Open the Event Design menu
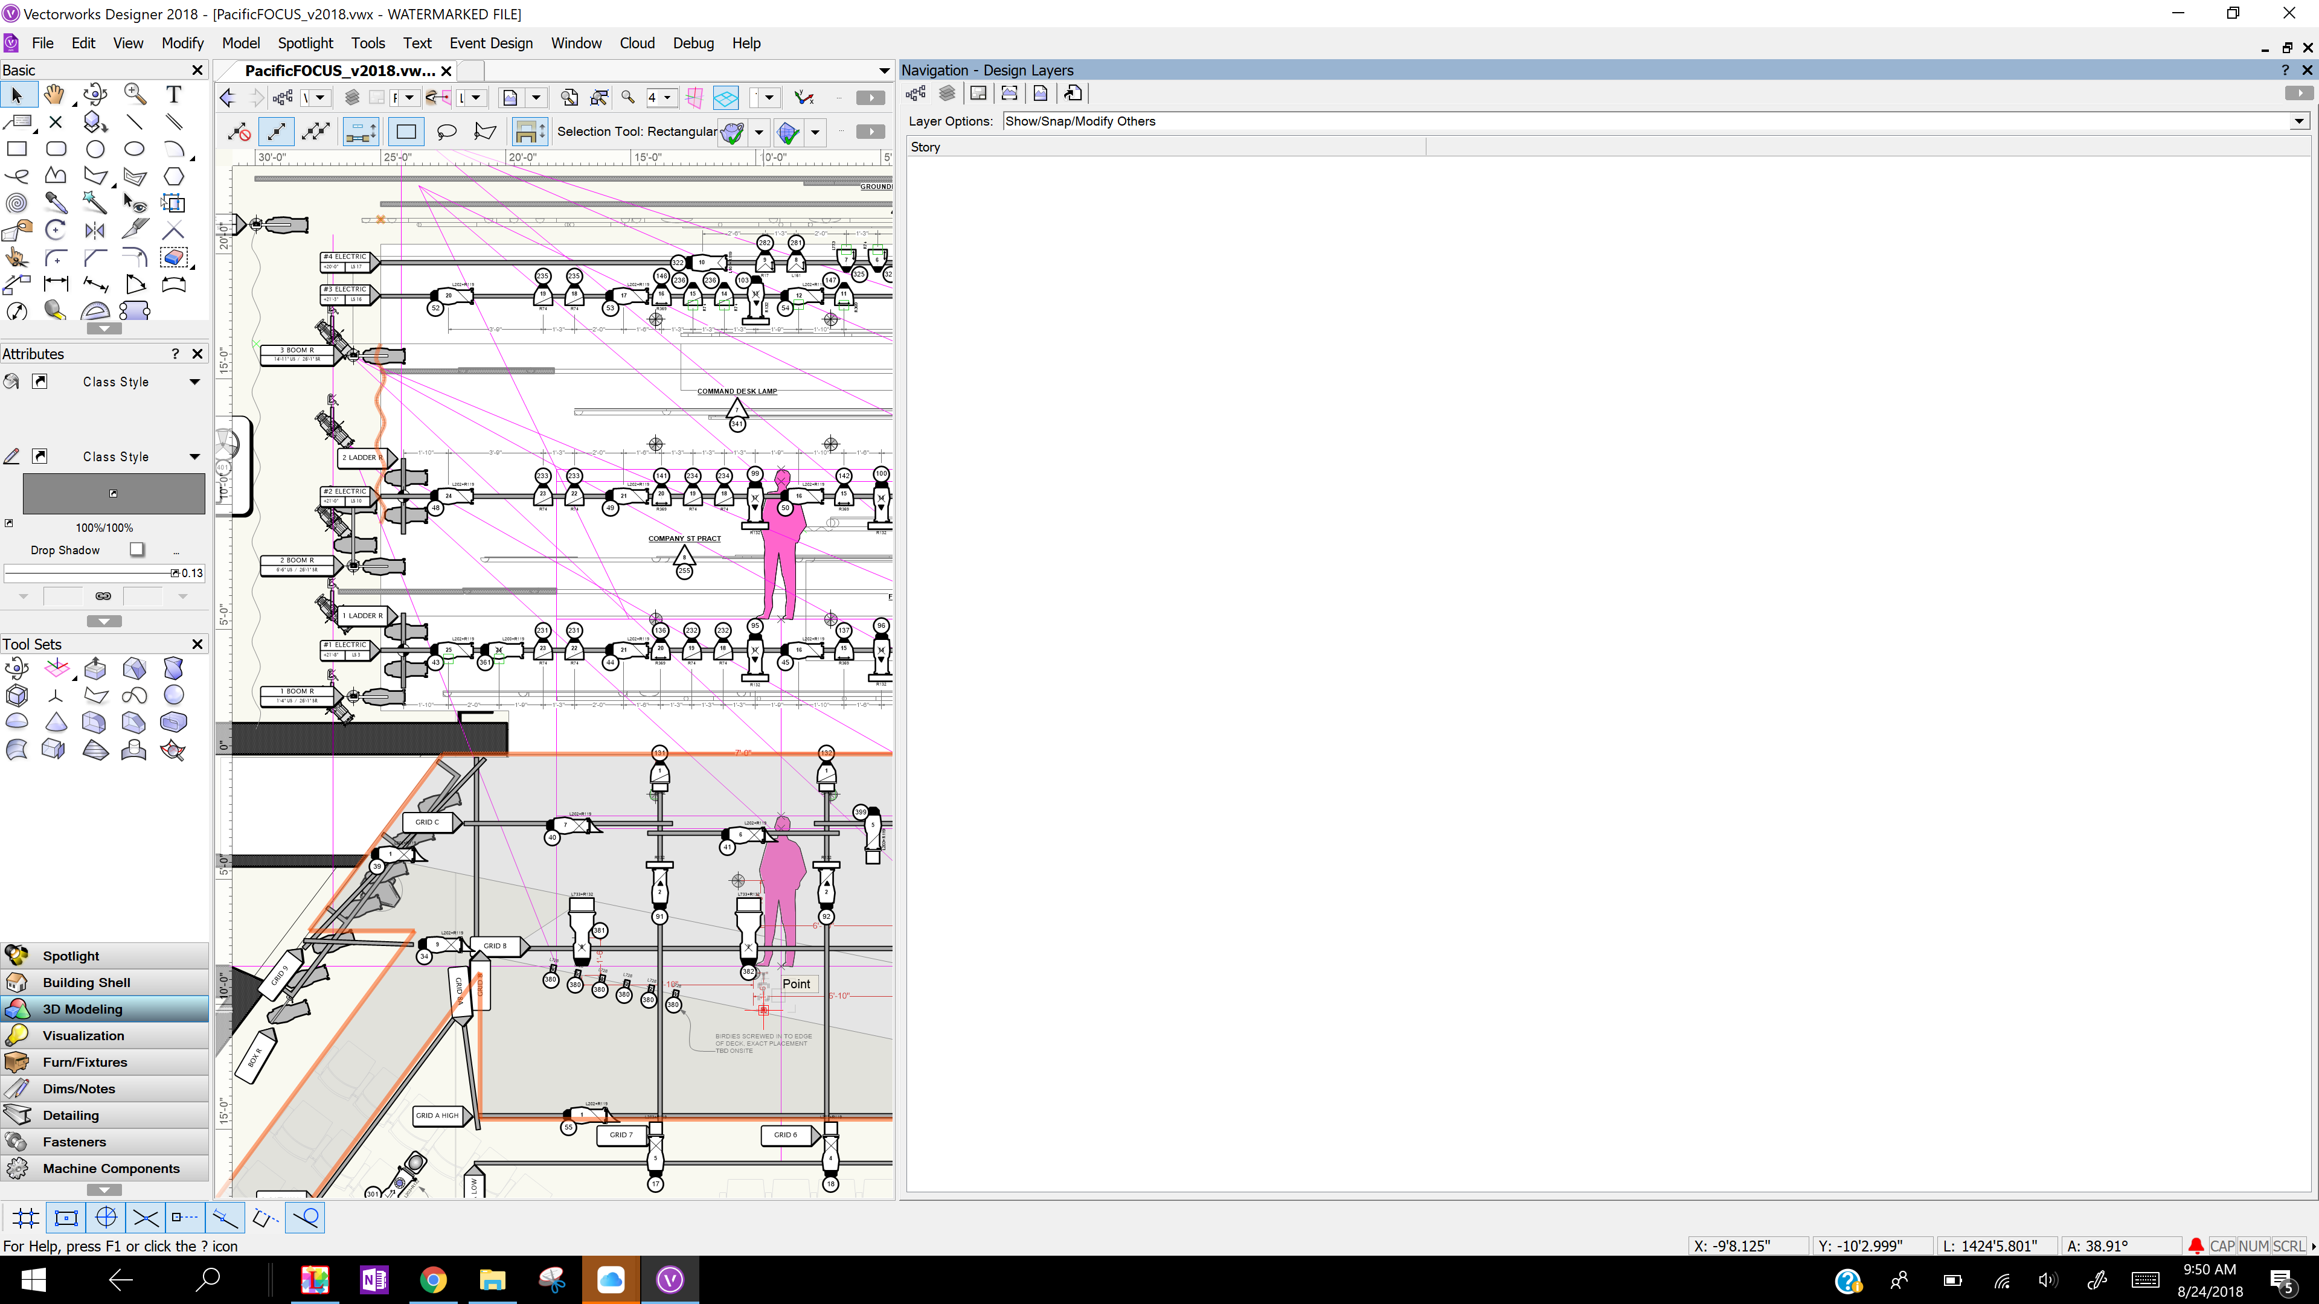The image size is (2319, 1304). point(490,42)
